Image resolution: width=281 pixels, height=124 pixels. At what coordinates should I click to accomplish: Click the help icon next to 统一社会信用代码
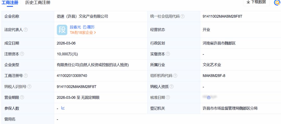[182, 16]
